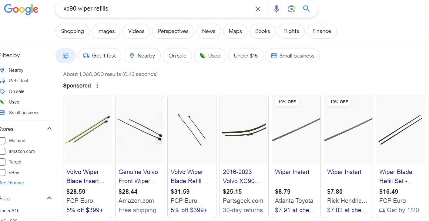Click the blue magnifier search icon

click(x=306, y=9)
